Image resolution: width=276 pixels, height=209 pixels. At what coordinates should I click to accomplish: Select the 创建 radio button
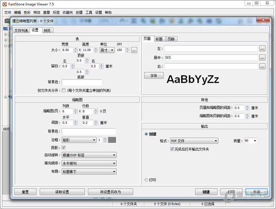pyautogui.click(x=146, y=134)
